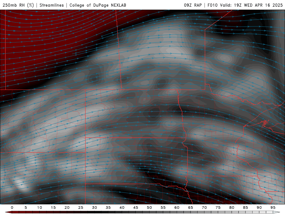Image resolution: width=285 pixels, height=214 pixels.
Task: Click the colorbar label "60"
Action: click(177, 208)
